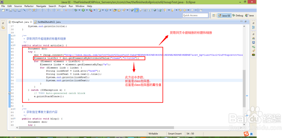Click the Writable status bar entry

(153, 134)
